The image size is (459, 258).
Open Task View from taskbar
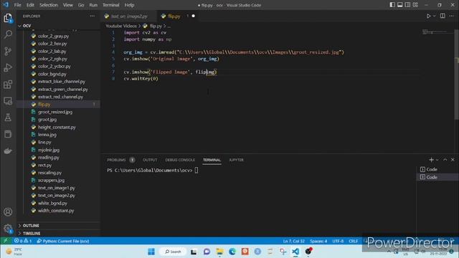click(194, 252)
